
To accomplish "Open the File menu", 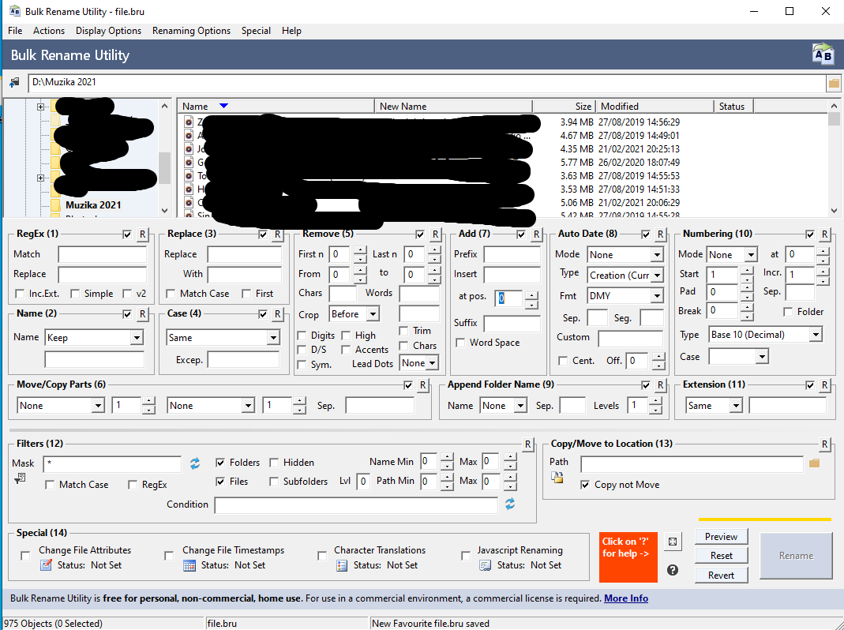I will pyautogui.click(x=15, y=31).
